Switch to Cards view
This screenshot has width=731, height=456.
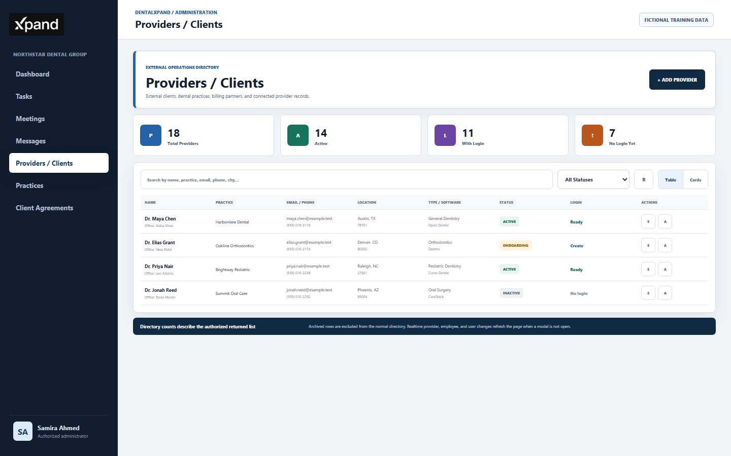[x=695, y=179]
